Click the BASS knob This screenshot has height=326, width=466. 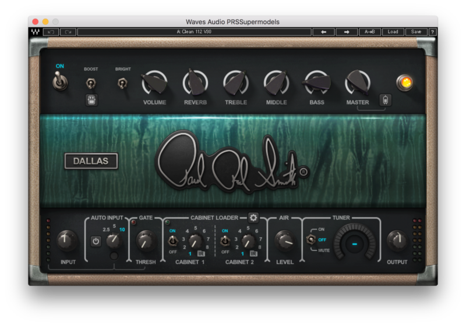point(317,83)
